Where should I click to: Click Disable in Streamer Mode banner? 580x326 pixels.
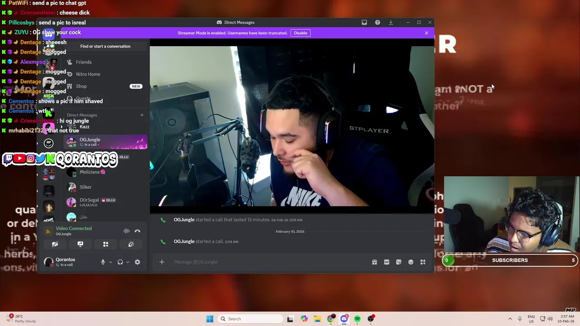(300, 33)
